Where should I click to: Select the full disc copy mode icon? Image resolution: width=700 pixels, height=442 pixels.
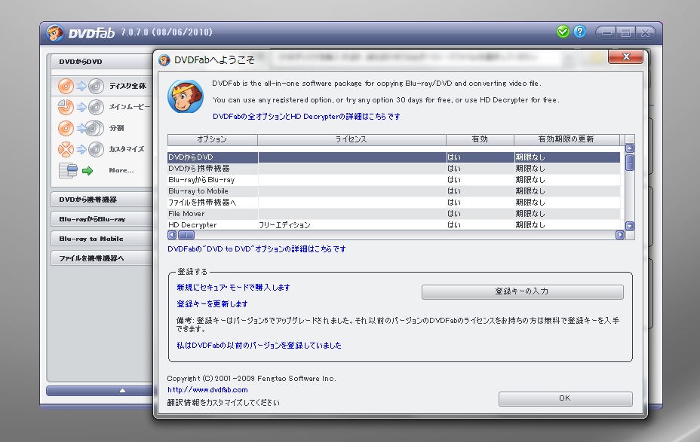81,86
